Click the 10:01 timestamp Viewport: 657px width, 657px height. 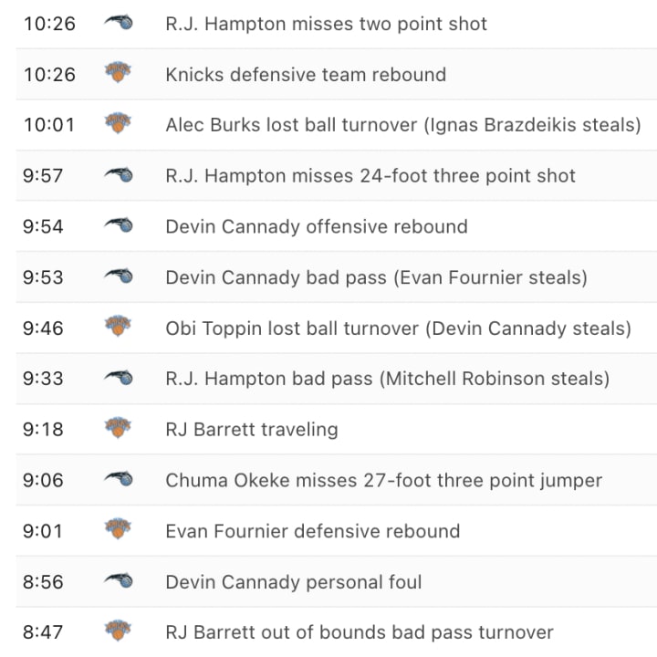point(49,125)
